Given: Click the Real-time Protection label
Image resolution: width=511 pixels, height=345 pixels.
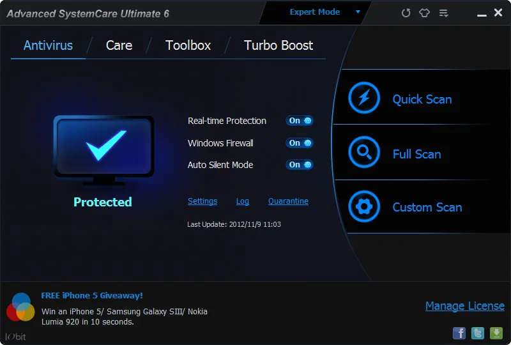Looking at the screenshot, I should click(x=227, y=121).
